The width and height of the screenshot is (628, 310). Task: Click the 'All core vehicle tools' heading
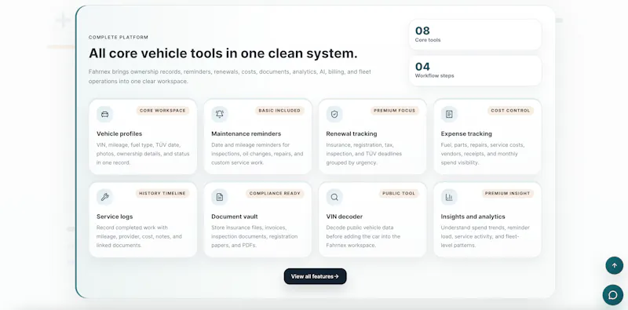tap(223, 53)
